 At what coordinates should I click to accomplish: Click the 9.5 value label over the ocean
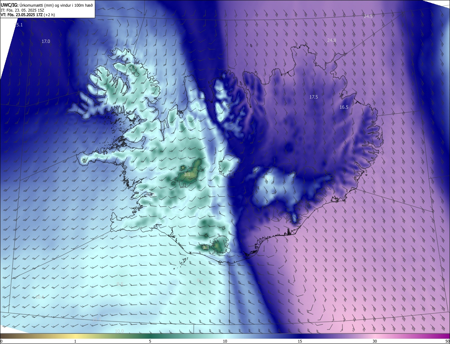[120, 284]
